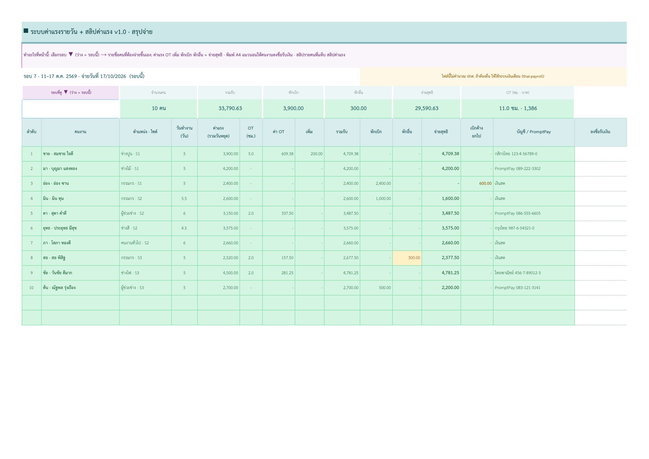Click position ช่างปูน · S1 cell
649x459 pixels.
tap(145, 154)
